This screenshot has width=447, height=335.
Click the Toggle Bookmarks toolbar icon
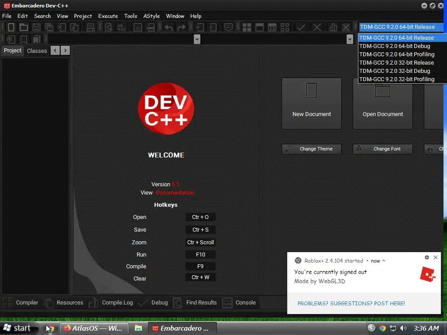[24, 39]
